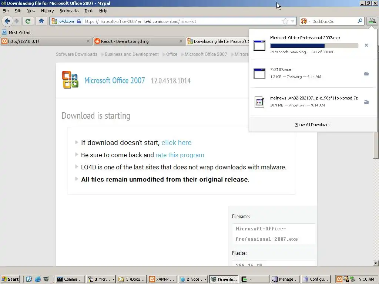Reload the current page
The height and width of the screenshot is (284, 379).
(28, 21)
